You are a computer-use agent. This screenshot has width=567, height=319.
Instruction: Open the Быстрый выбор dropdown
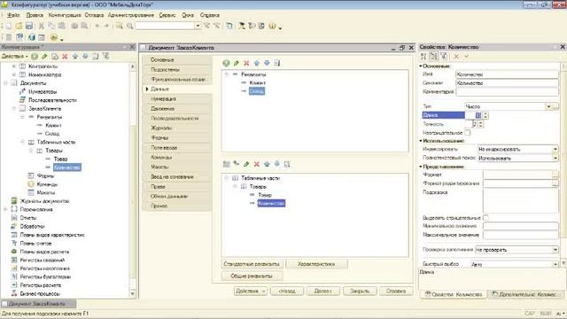click(555, 264)
